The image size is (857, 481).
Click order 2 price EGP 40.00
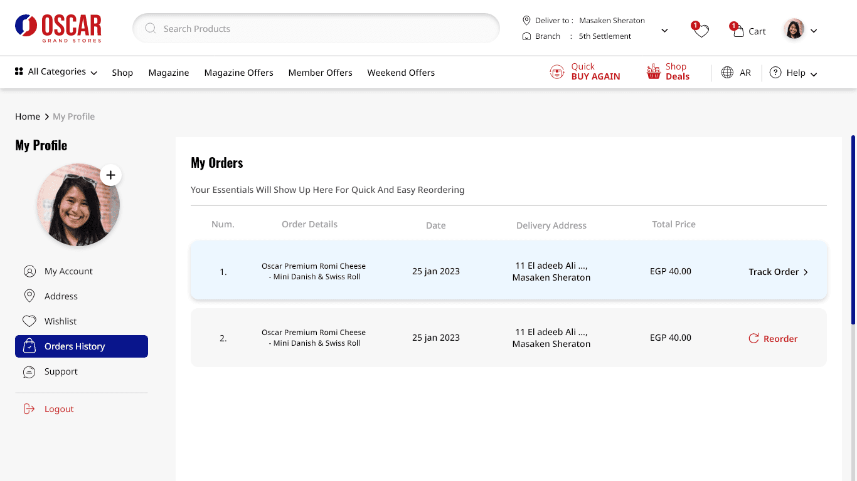coord(671,338)
